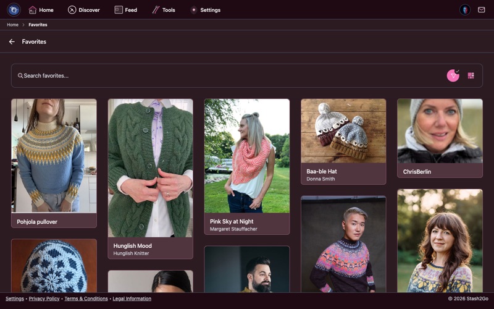Click the back arrow next to Favorites

click(x=12, y=41)
